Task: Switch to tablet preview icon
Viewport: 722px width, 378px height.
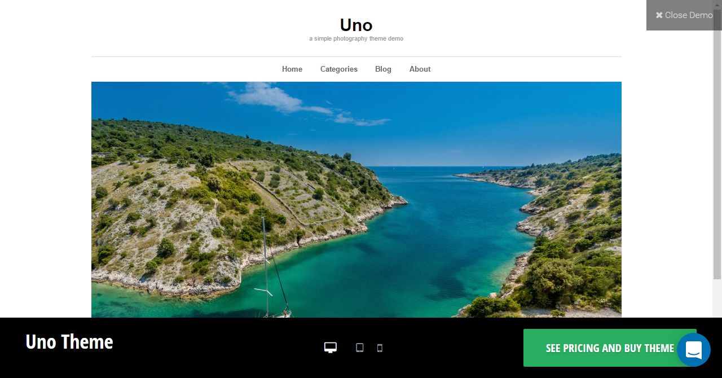Action: 360,348
